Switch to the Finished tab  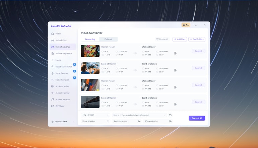point(108,39)
